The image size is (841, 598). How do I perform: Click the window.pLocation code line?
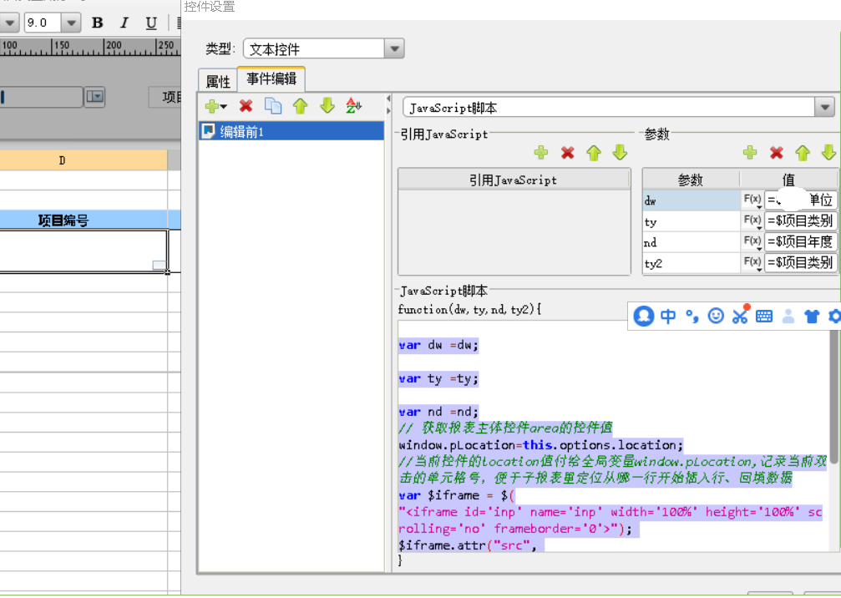tap(541, 444)
